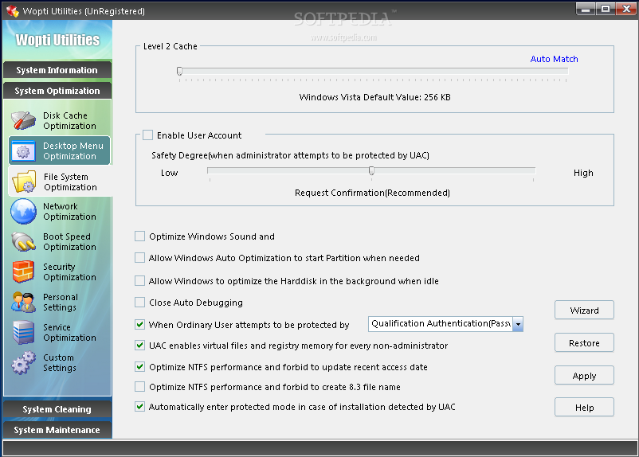This screenshot has width=639, height=457.
Task: Open Security Optimization firewall icon
Action: click(23, 271)
